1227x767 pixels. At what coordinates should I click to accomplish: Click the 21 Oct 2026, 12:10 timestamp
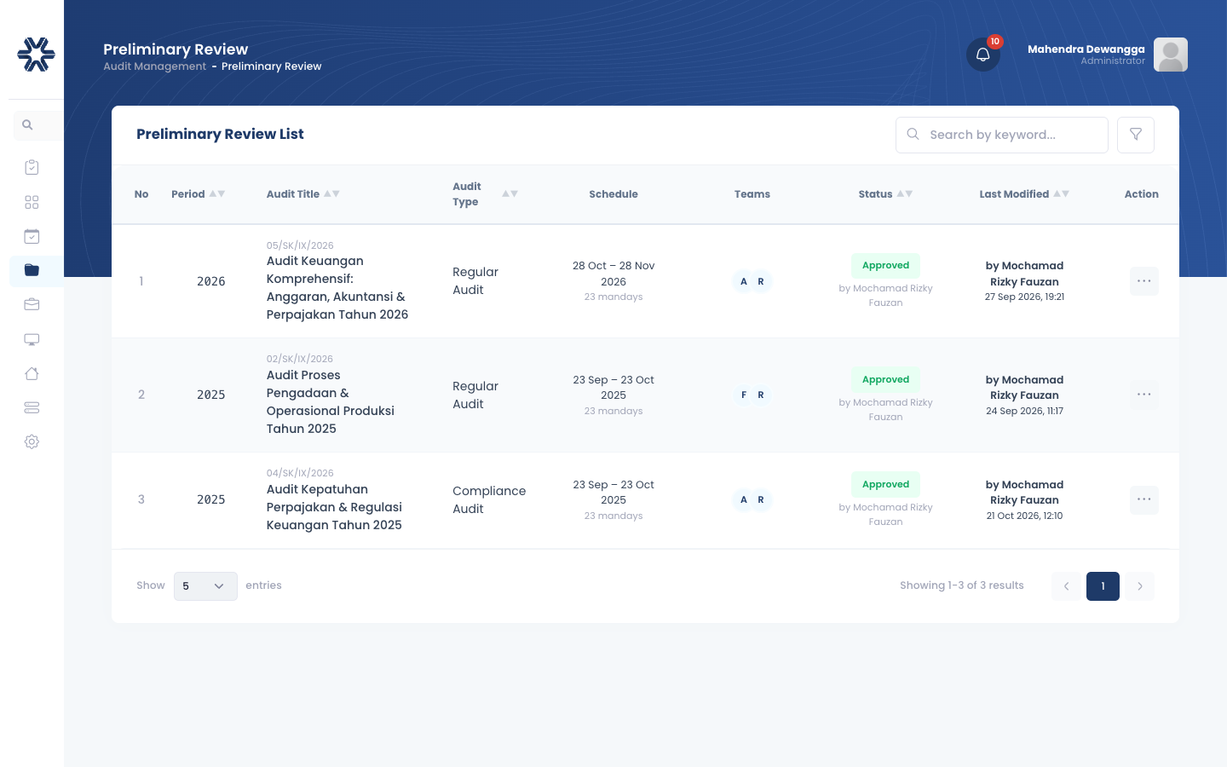tap(1024, 516)
